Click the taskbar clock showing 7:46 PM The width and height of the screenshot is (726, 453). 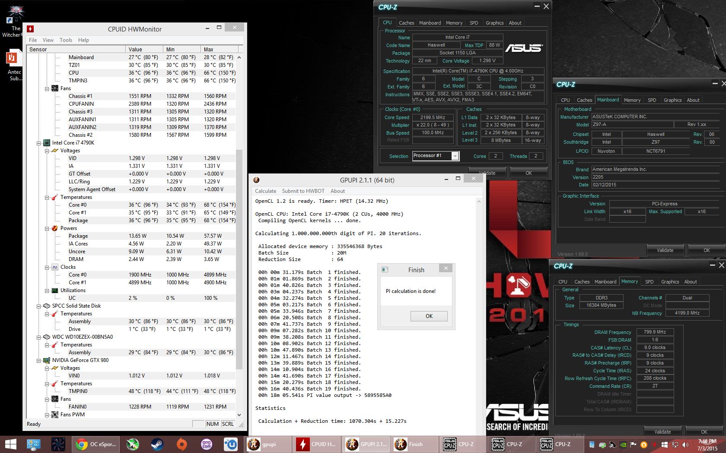click(707, 445)
